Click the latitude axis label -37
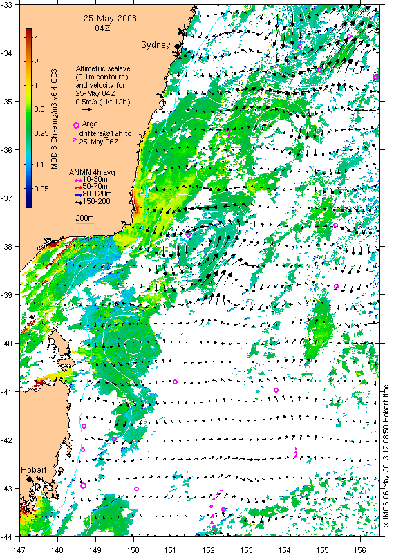The height and width of the screenshot is (553, 394). (6, 198)
